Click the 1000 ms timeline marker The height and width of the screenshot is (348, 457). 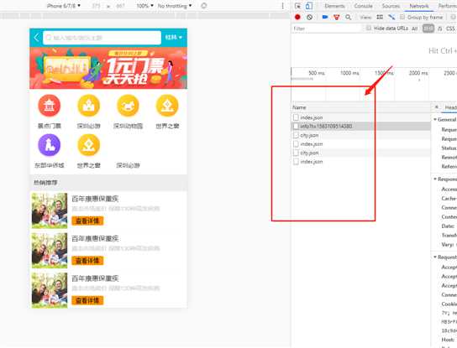(349, 73)
